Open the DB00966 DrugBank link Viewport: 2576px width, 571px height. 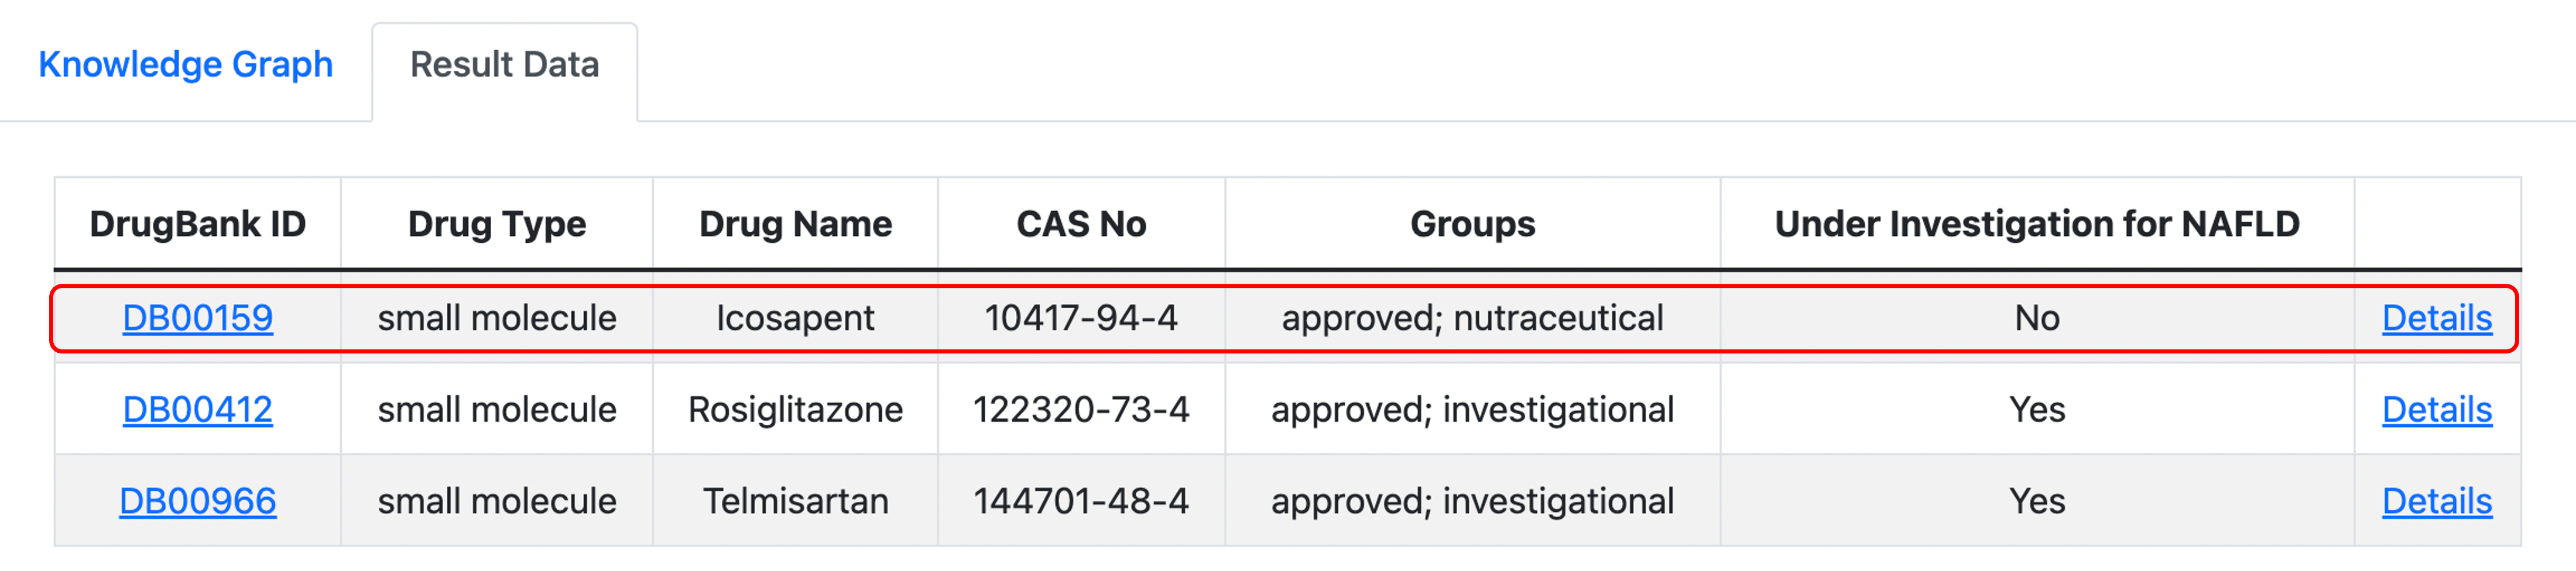tap(197, 501)
